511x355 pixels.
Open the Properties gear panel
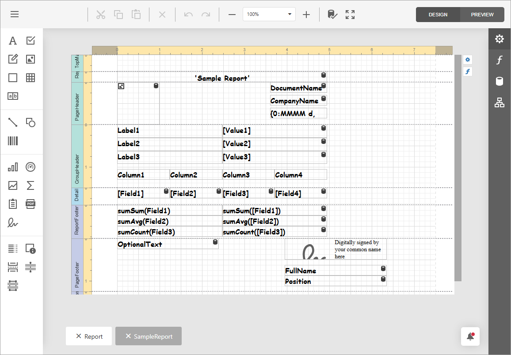click(500, 39)
